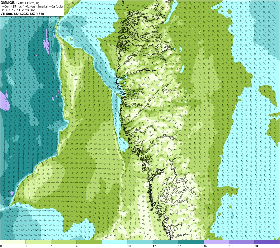Image resolution: width=280 pixels, height=248 pixels.
Task: Click the "8" label under the scale
Action: [x=103, y=246]
